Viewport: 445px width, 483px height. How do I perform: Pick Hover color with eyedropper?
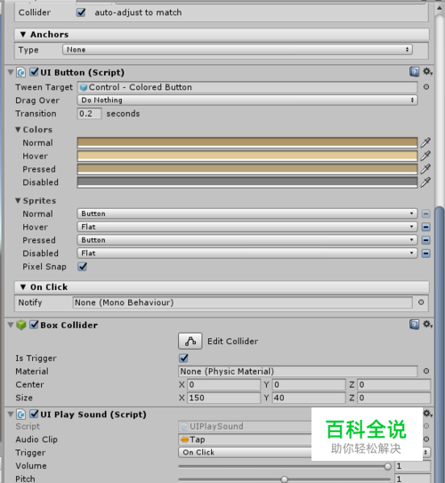click(425, 156)
